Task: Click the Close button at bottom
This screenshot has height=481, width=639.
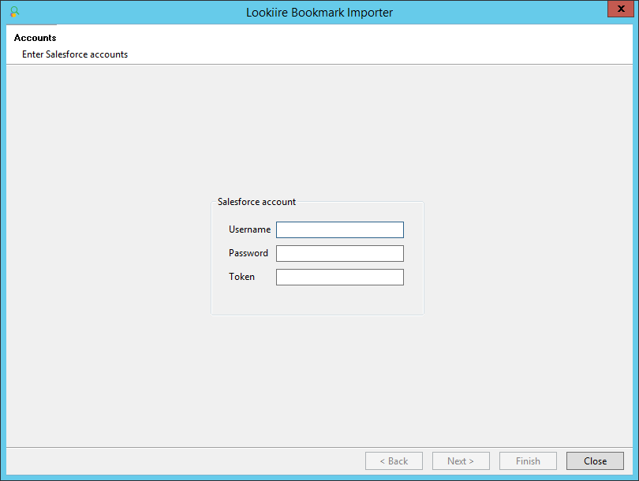Action: pyautogui.click(x=595, y=460)
